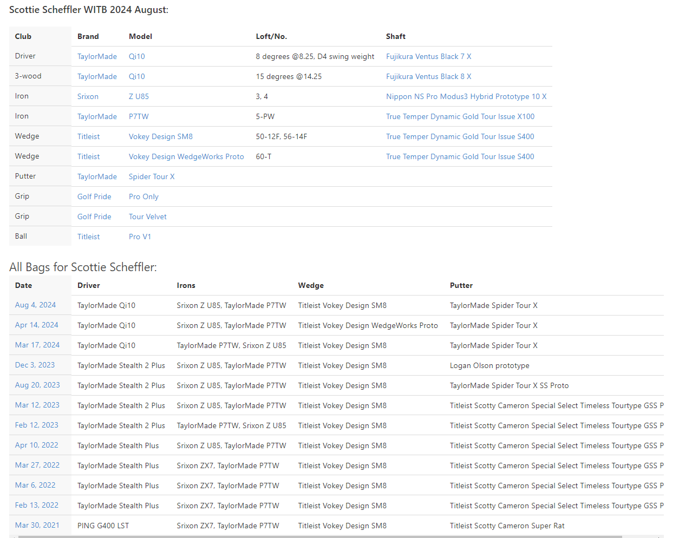Open the Spider Tour X model link

(152, 176)
